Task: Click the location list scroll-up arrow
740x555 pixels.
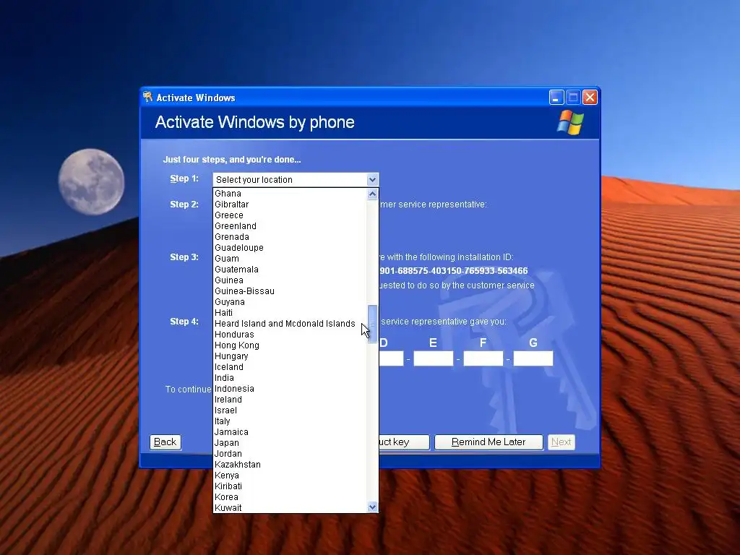Action: tap(372, 194)
